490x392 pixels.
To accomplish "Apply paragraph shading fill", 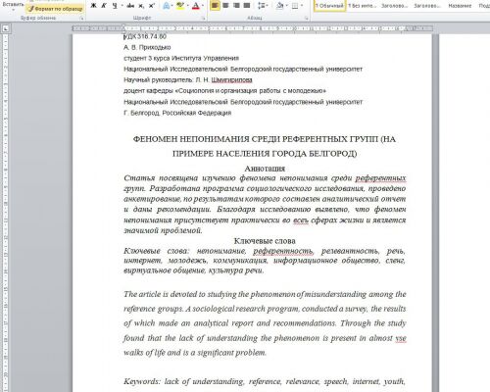I will coord(279,6).
